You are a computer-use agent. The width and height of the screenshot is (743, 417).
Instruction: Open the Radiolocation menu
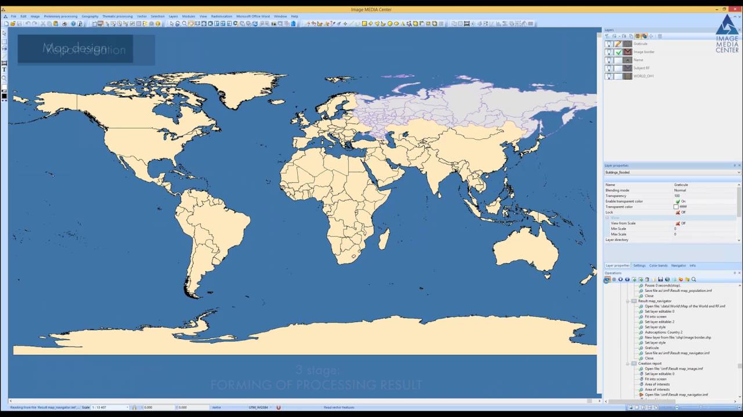click(222, 16)
